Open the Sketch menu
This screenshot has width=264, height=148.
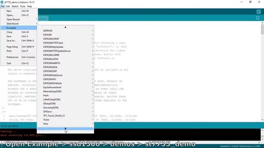tap(15, 7)
